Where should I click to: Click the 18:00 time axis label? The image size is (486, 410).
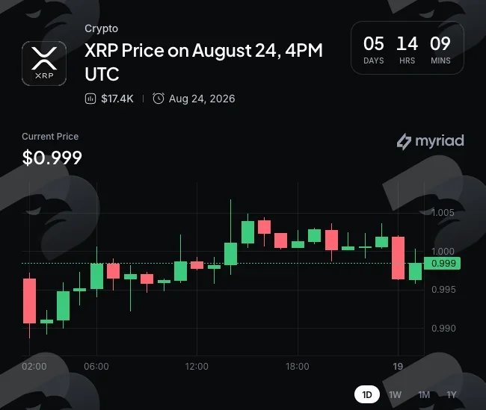click(x=298, y=367)
